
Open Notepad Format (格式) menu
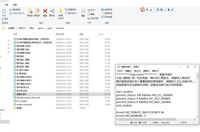click(x=137, y=71)
